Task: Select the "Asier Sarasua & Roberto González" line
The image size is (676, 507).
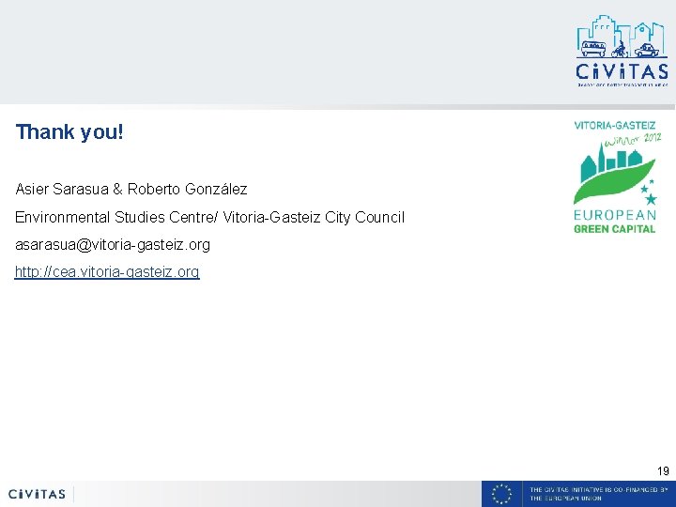Action: 131,189
